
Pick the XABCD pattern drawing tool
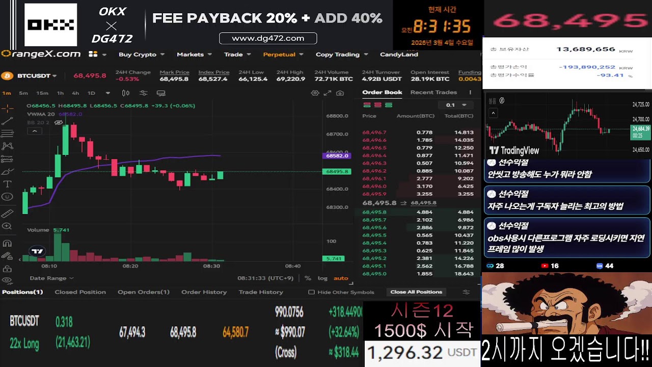point(7,146)
